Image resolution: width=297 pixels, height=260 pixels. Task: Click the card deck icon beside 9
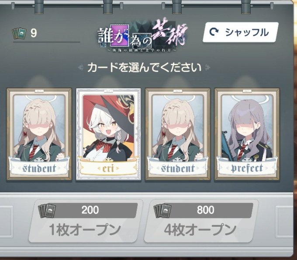coord(19,34)
